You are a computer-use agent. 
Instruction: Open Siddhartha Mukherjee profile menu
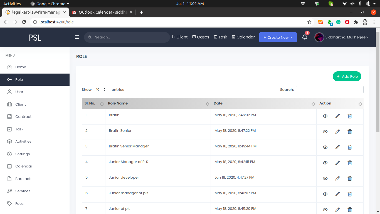pyautogui.click(x=342, y=37)
